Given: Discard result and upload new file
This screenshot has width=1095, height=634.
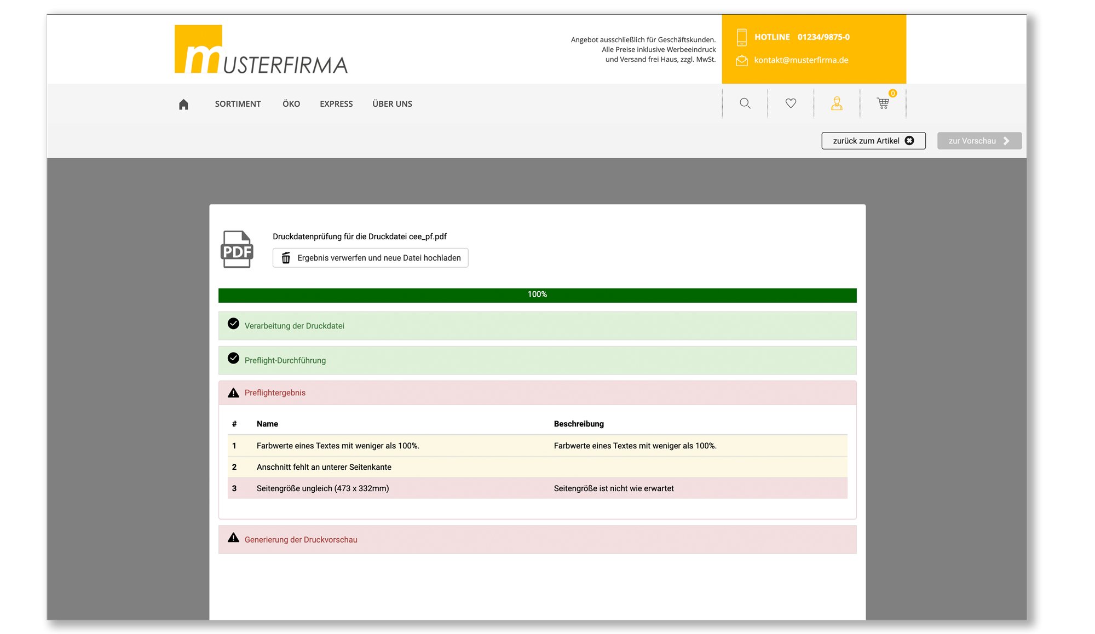Looking at the screenshot, I should (x=370, y=258).
